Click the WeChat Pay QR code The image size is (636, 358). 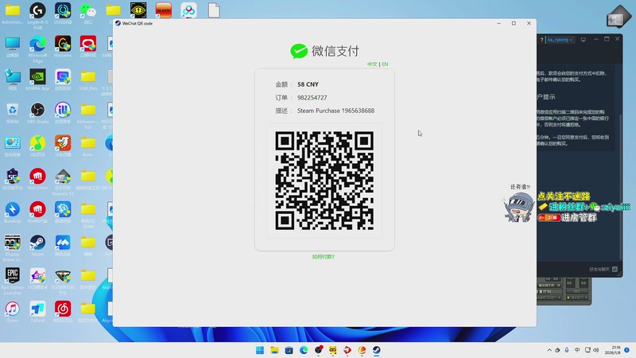point(324,181)
